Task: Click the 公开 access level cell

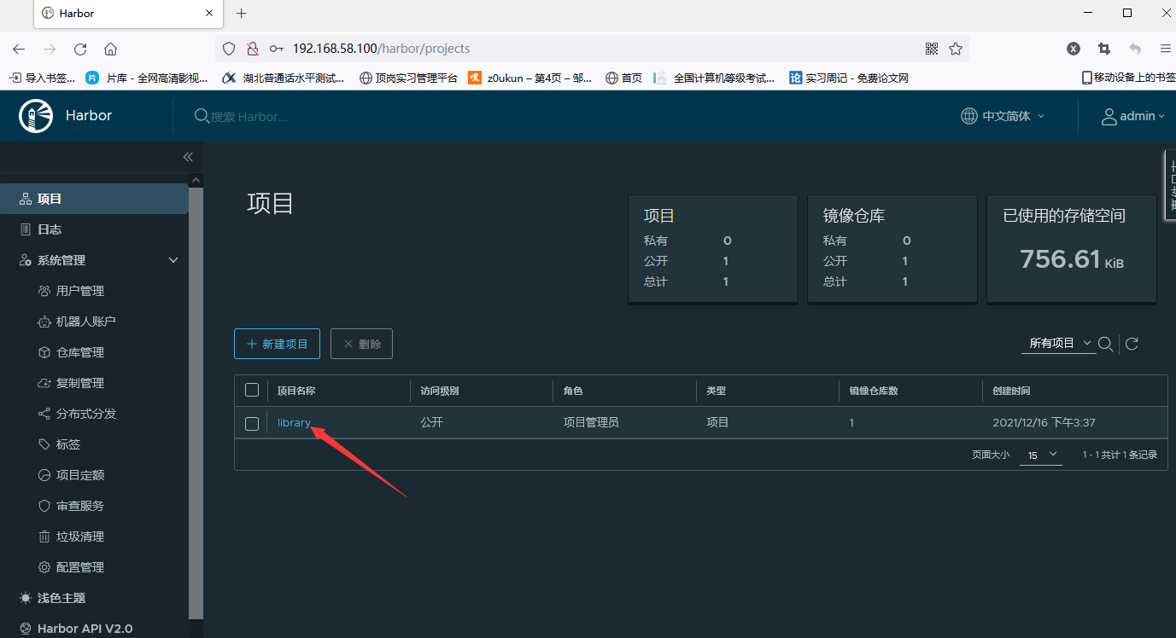Action: pos(431,422)
